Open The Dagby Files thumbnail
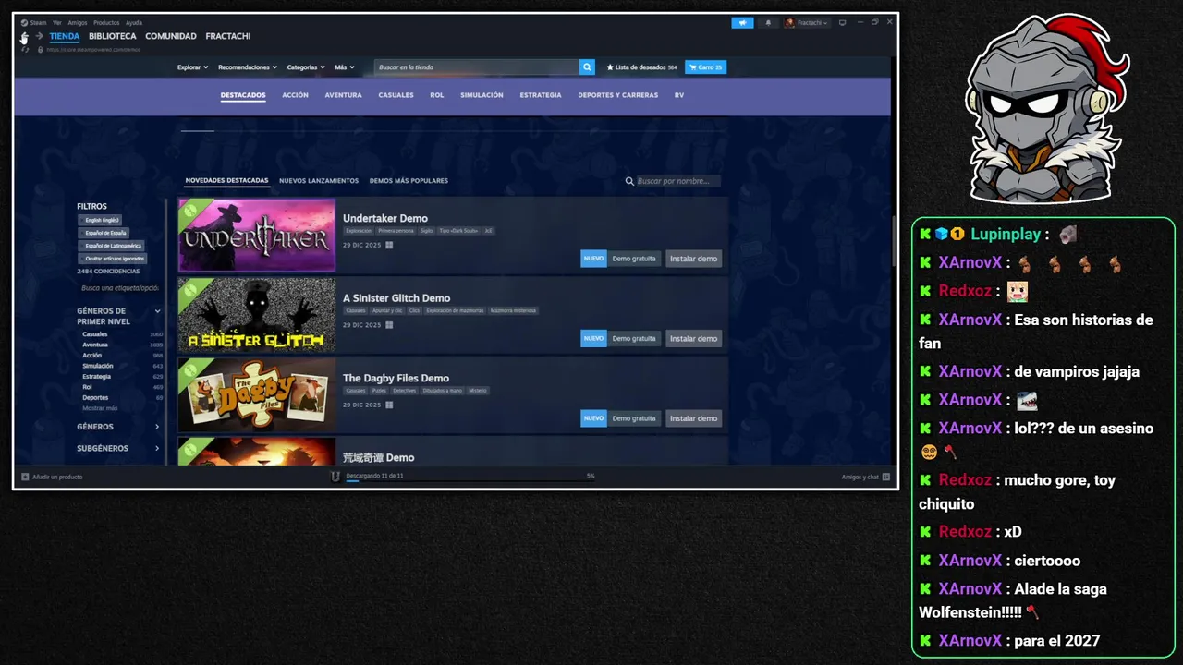1183x665 pixels. tap(257, 394)
